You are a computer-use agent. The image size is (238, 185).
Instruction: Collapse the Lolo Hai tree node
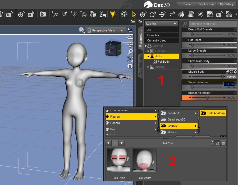pyautogui.click(x=146, y=46)
